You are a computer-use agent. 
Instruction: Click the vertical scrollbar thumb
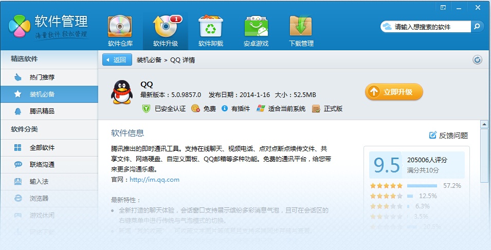[484, 156]
